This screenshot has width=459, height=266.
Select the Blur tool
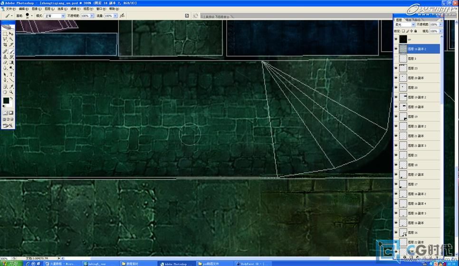point(5,69)
